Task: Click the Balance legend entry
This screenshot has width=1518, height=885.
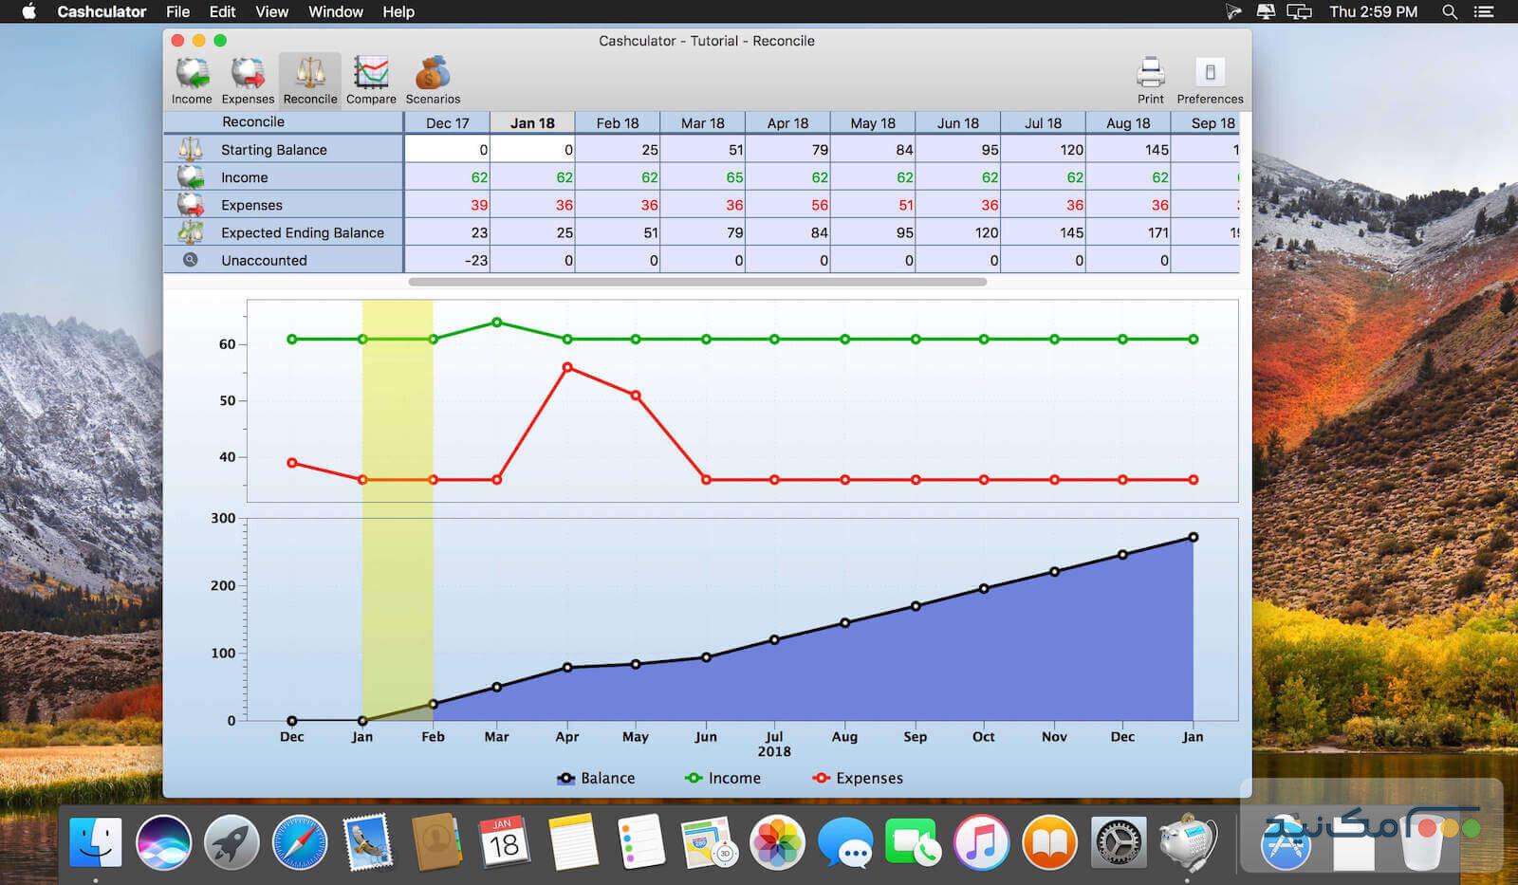Action: pos(596,778)
